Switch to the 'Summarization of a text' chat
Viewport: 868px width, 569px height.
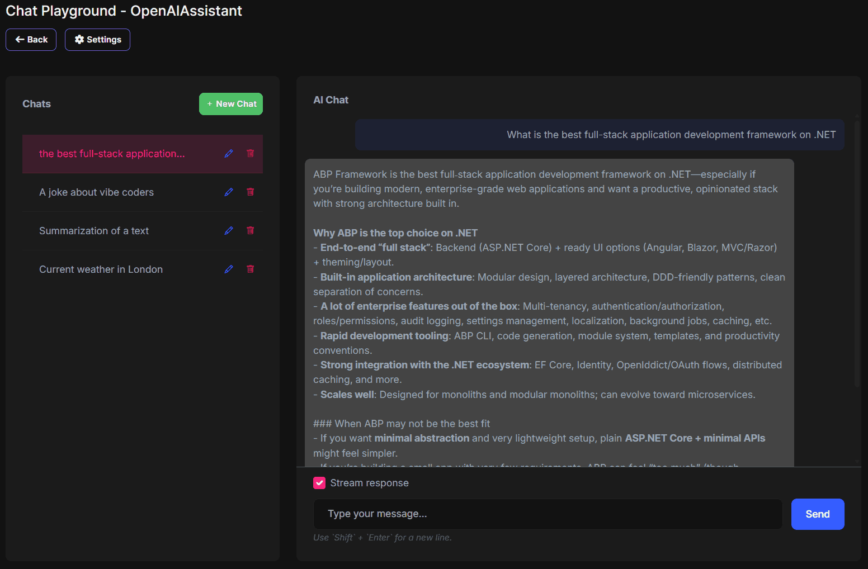[x=93, y=230]
